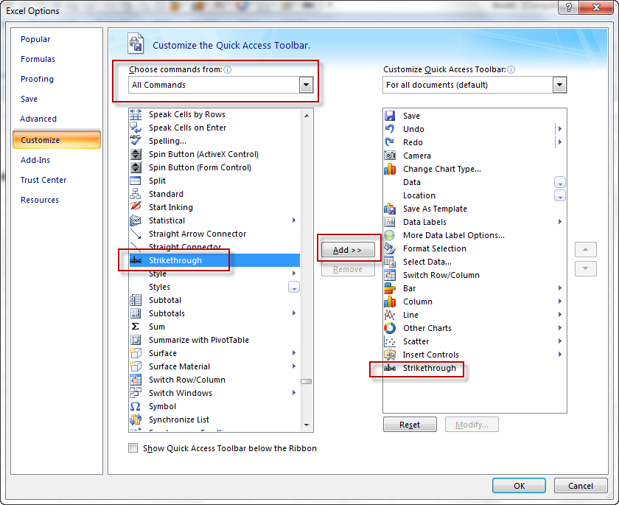The image size is (619, 505).
Task: Open the Trust Center options category
Action: coord(43,180)
